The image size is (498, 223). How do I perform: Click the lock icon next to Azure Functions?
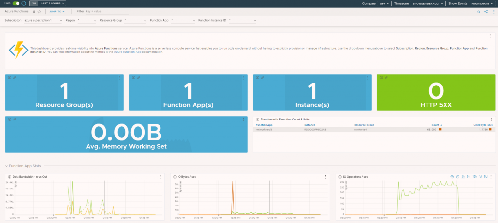click(x=34, y=12)
